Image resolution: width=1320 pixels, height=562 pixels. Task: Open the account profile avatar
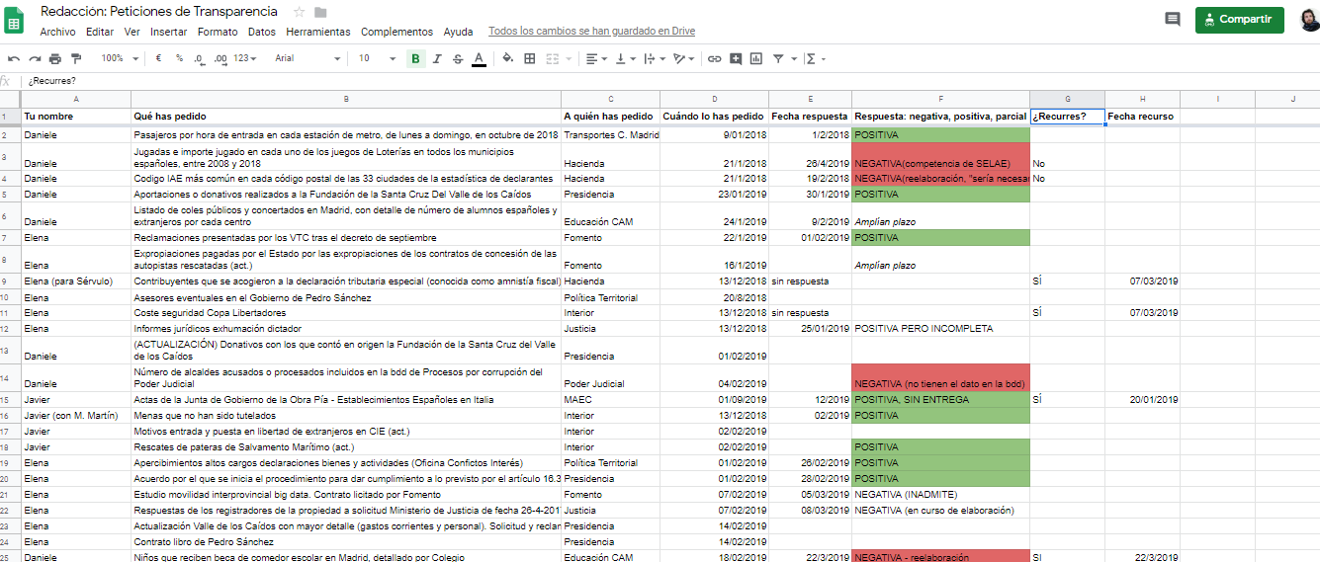point(1309,20)
